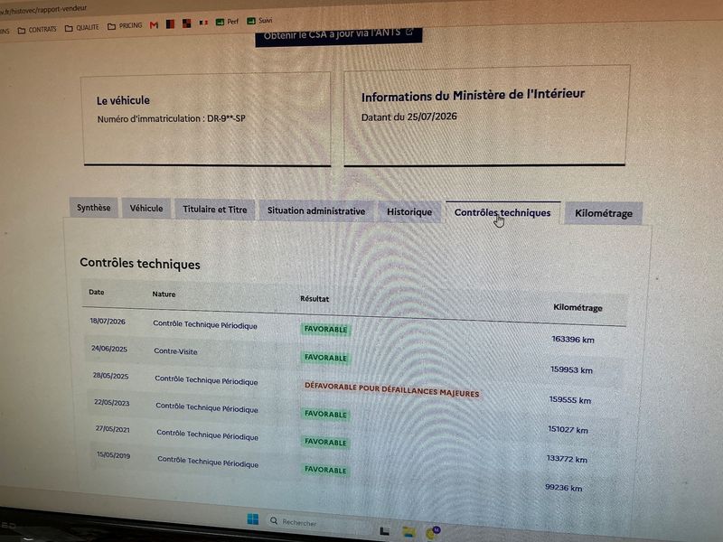Open the taskbar app with notification badge

[x=433, y=532]
